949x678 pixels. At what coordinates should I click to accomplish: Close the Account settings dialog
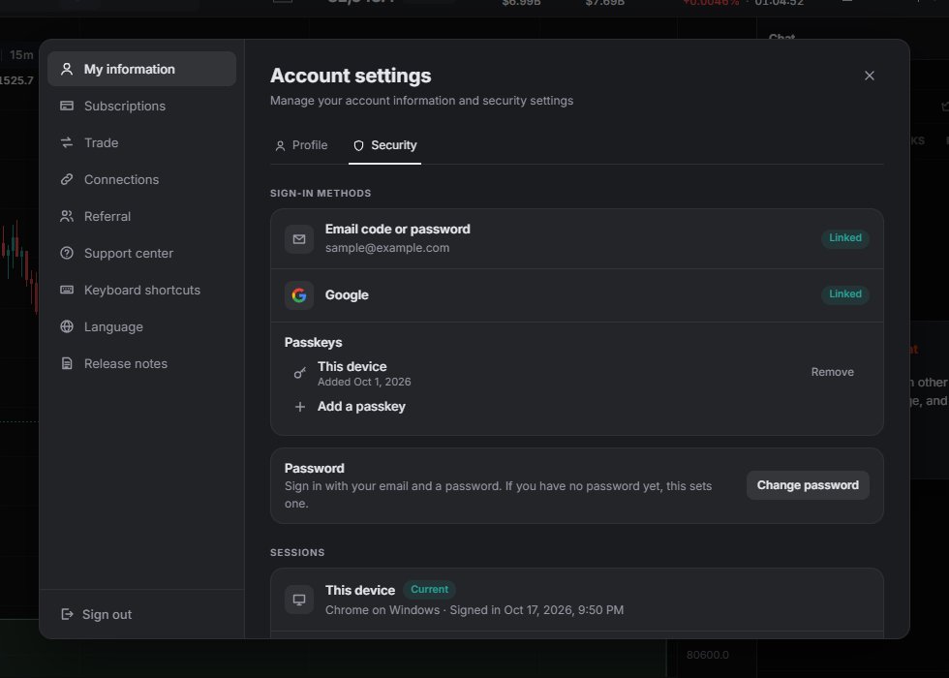[x=870, y=76]
